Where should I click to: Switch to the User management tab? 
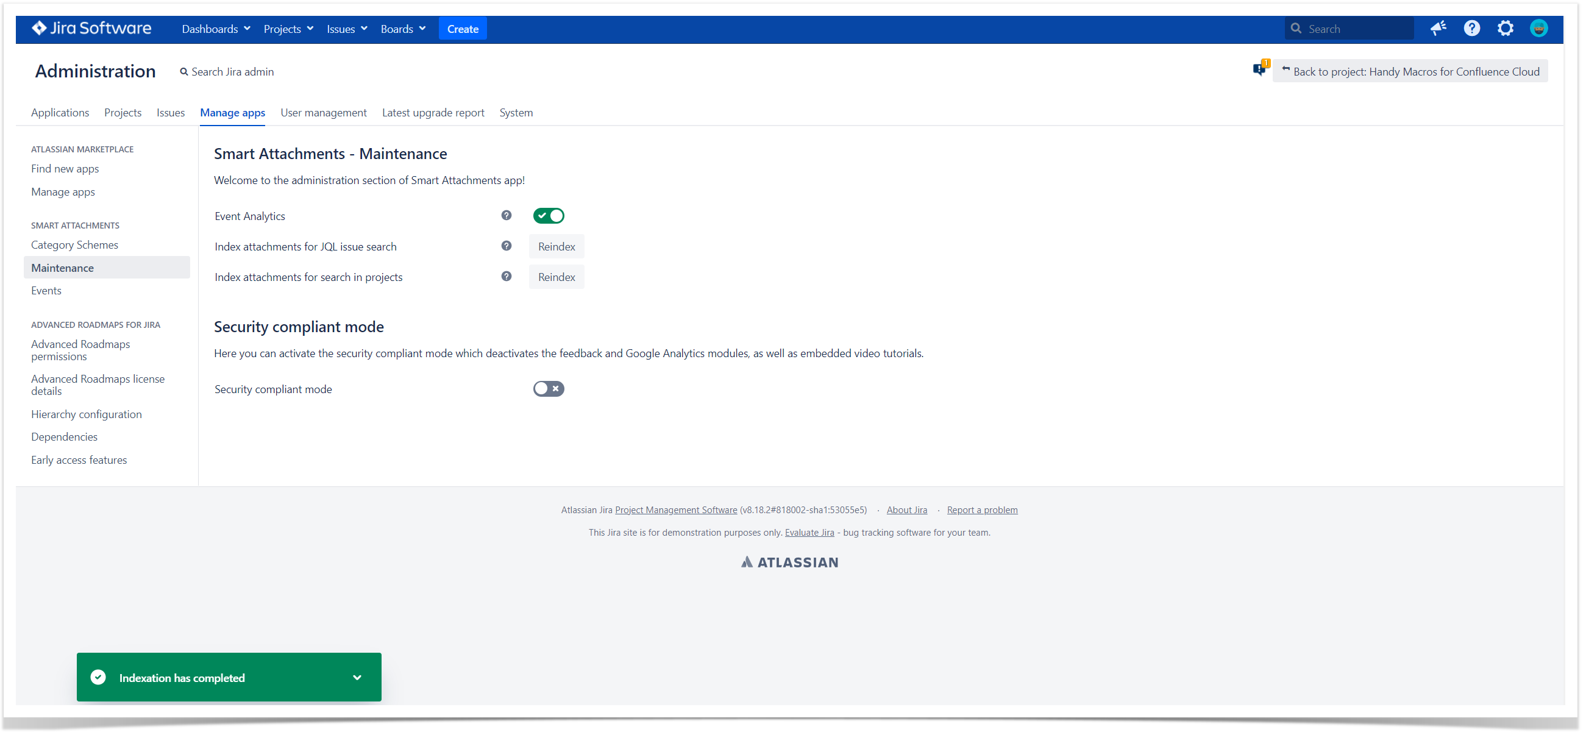click(x=323, y=113)
